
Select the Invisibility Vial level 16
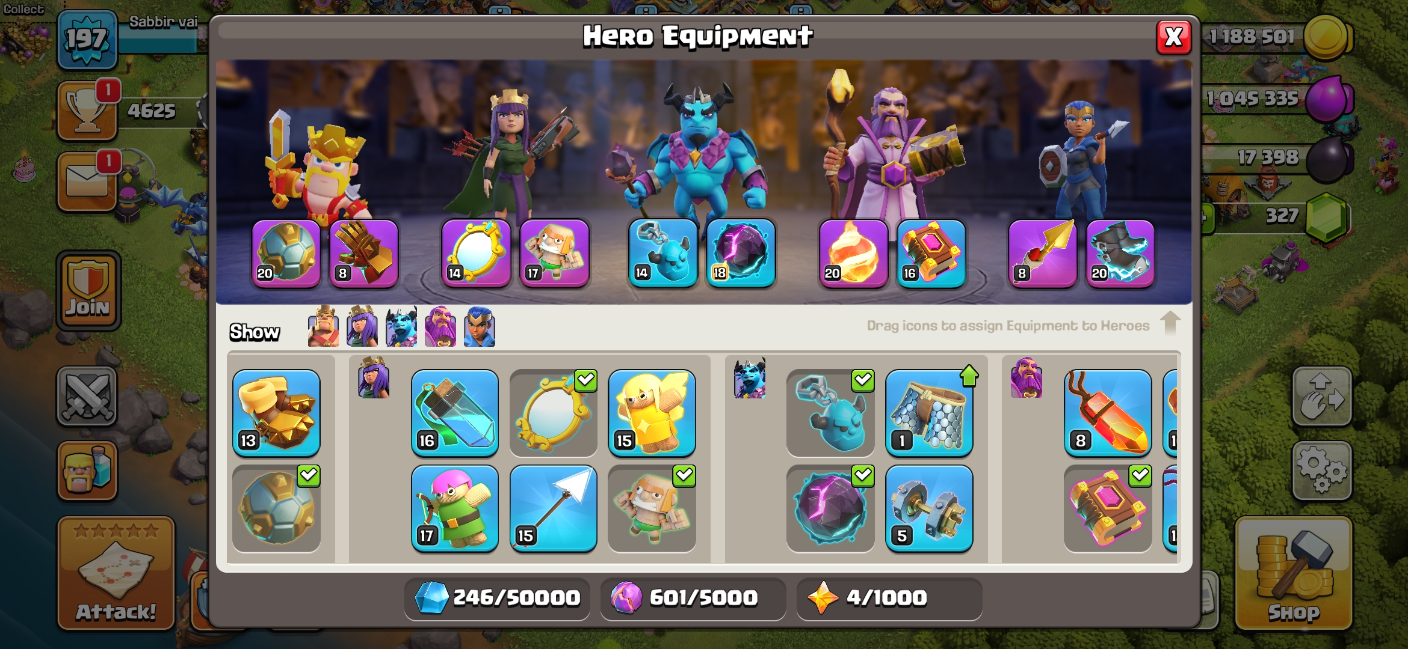click(x=455, y=413)
